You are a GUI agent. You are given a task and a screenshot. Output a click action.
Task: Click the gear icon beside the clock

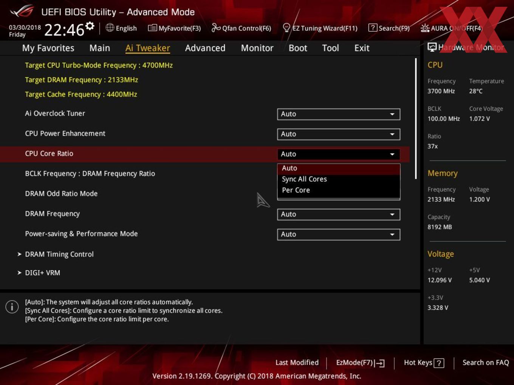pos(90,26)
